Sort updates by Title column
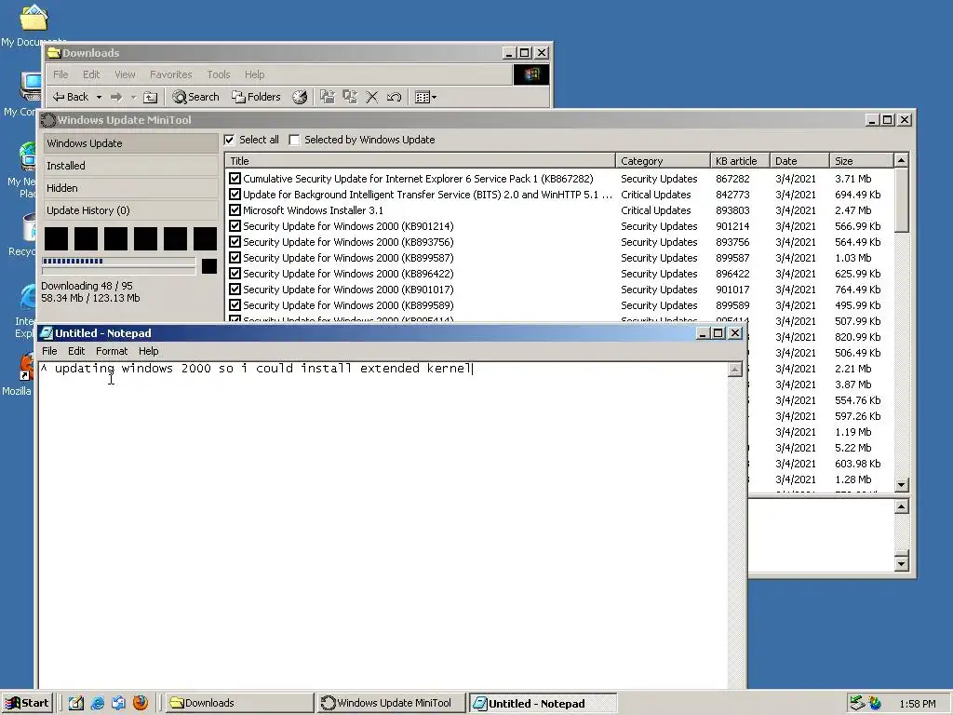The image size is (953, 715). pyautogui.click(x=420, y=160)
